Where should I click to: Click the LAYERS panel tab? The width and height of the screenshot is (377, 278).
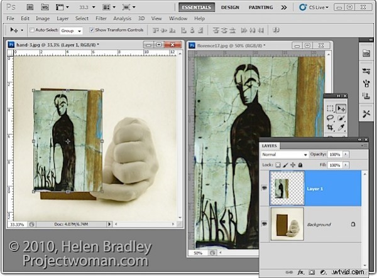tap(270, 146)
